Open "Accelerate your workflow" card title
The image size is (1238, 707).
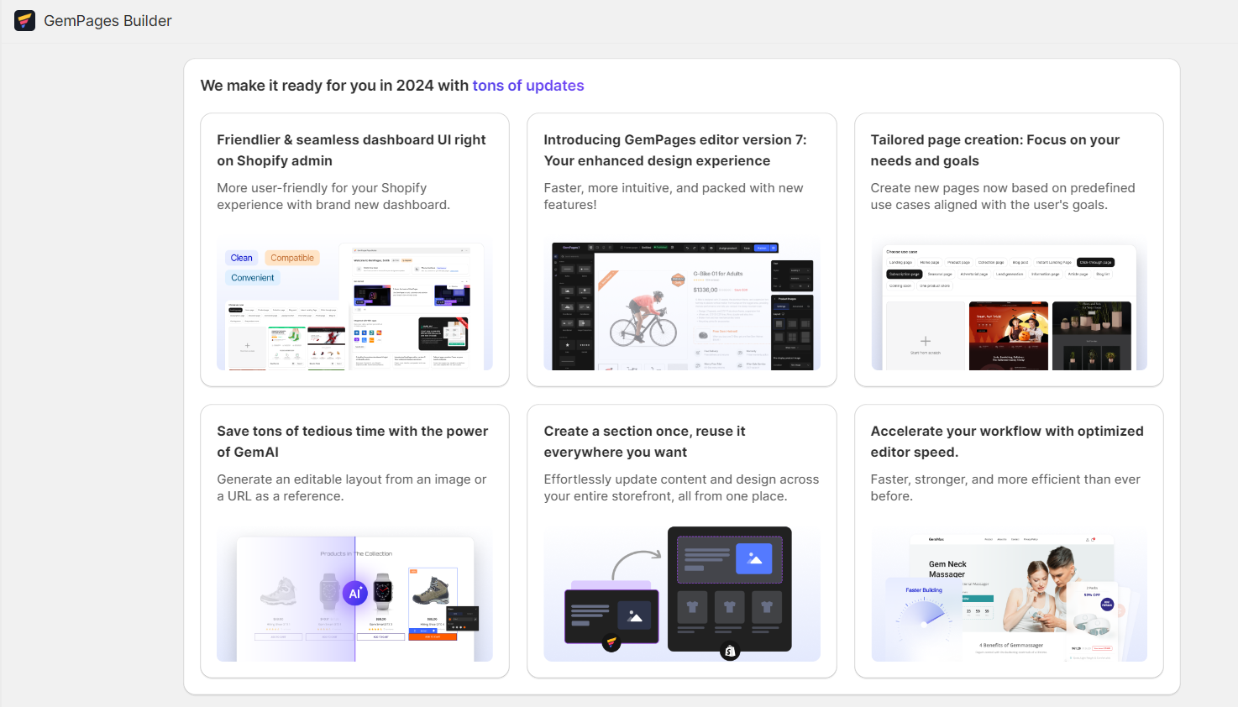(x=1007, y=442)
